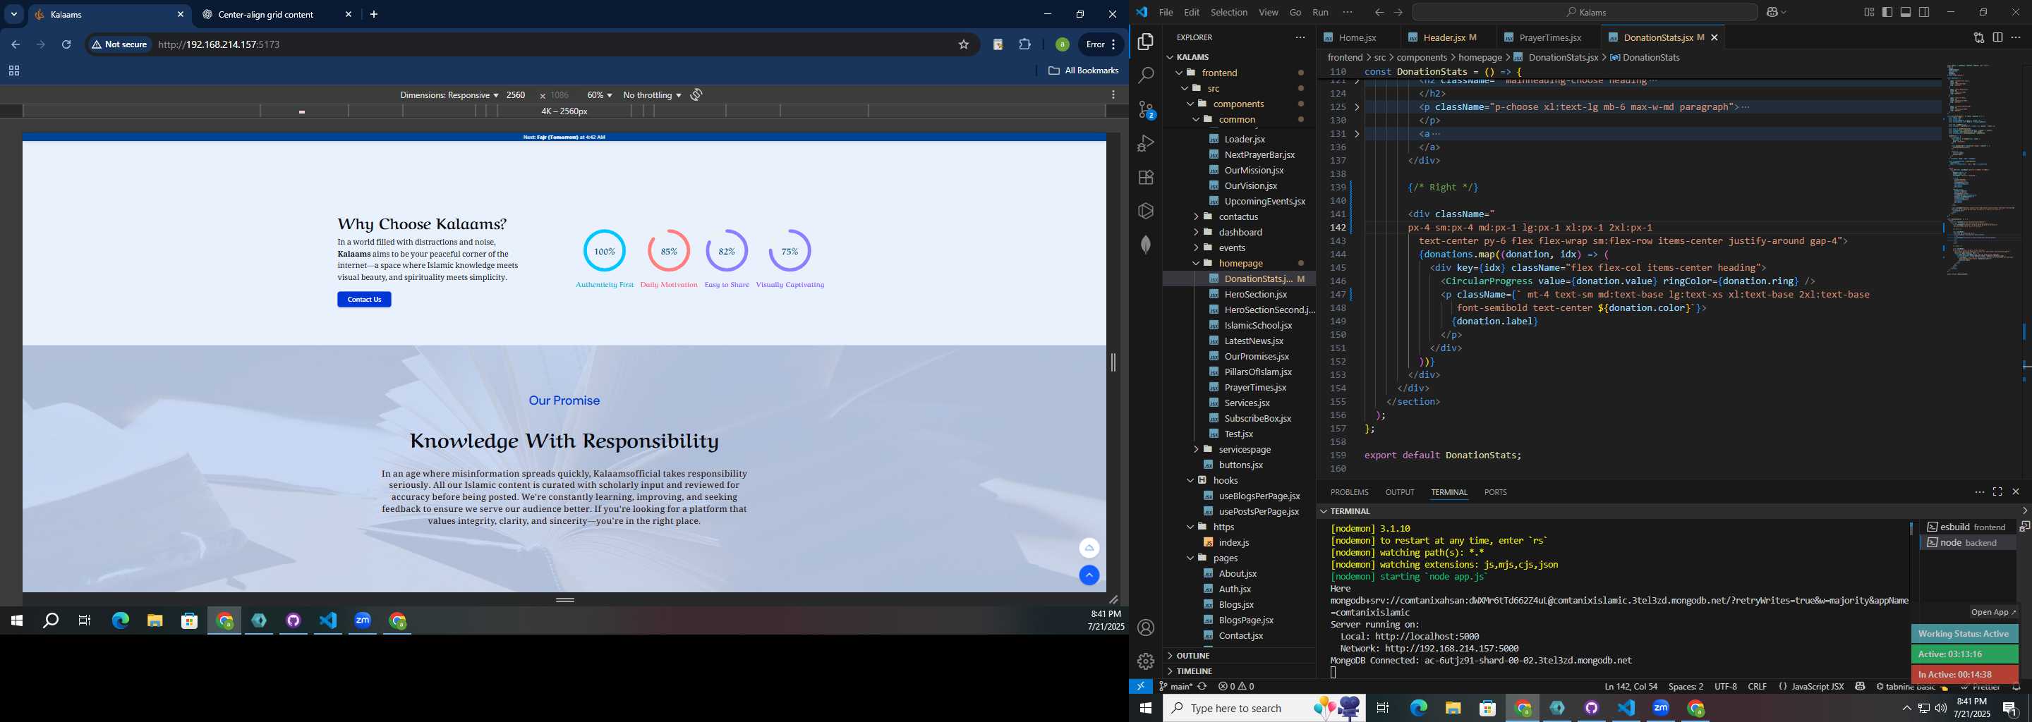Screen dimensions: 2032x722
Task: Open Zoom app from the right taskbar
Action: [x=1662, y=709]
